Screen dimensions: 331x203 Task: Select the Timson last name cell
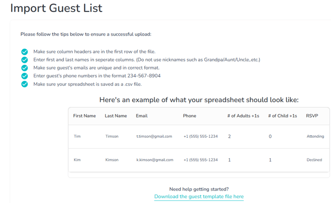tap(112, 136)
